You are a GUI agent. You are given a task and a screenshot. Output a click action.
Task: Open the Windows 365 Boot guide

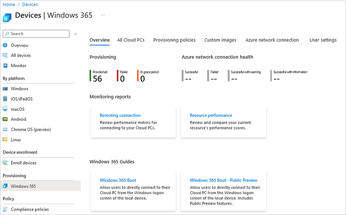tap(118, 180)
